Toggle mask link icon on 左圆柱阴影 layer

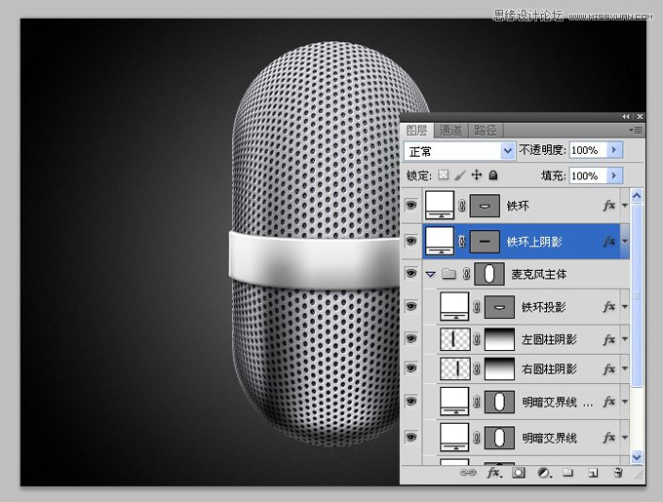(x=477, y=339)
